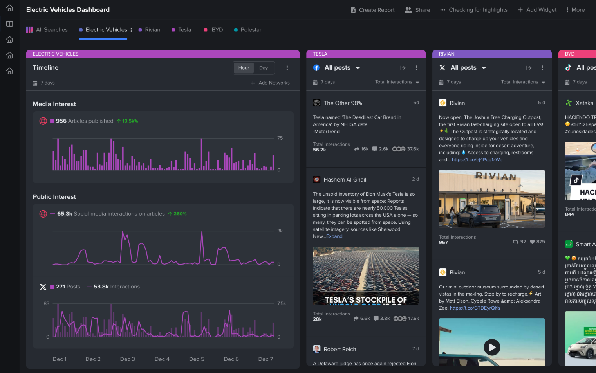Open the Timeline widget three-dot menu
Viewport: 596px width, 373px height.
pyautogui.click(x=287, y=68)
